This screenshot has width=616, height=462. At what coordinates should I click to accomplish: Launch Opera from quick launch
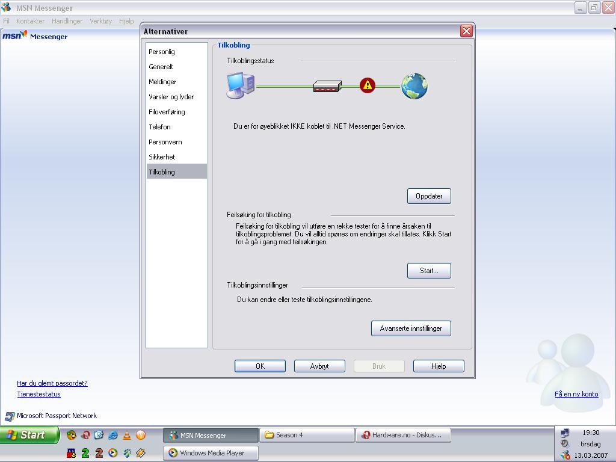[x=85, y=435]
